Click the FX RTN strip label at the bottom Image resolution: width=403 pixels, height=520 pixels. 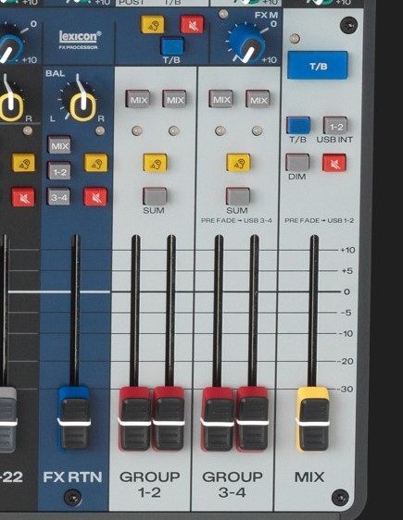72,477
